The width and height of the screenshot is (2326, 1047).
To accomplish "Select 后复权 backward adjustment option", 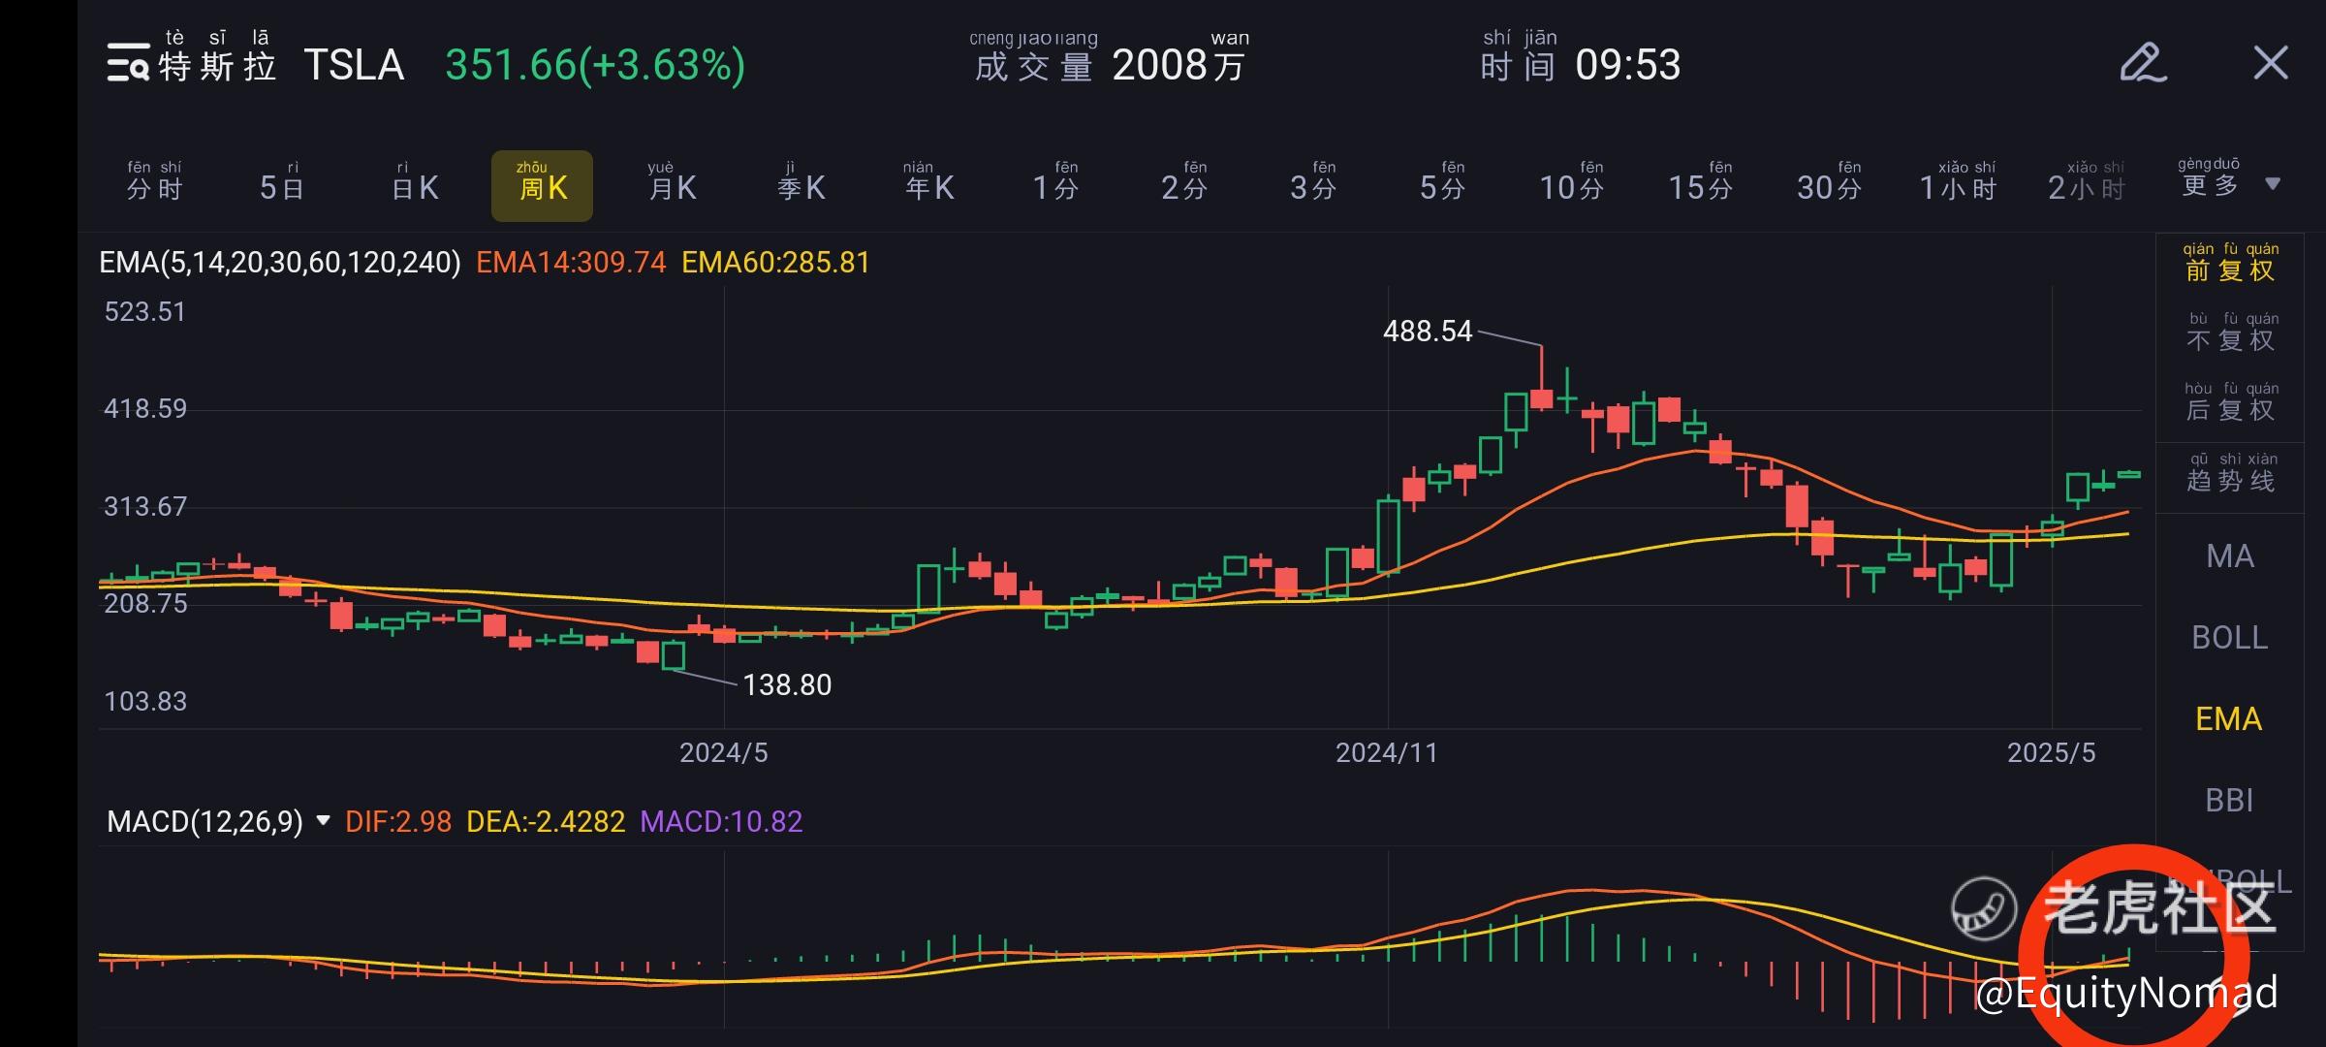I will [2230, 403].
